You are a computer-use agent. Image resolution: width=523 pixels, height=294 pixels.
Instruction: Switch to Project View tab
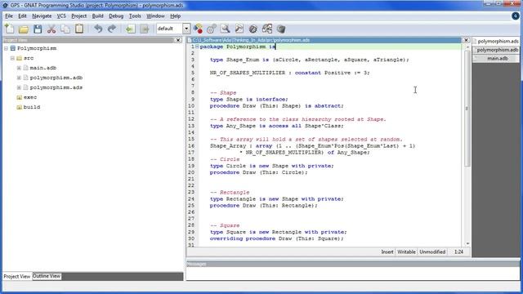[17, 276]
